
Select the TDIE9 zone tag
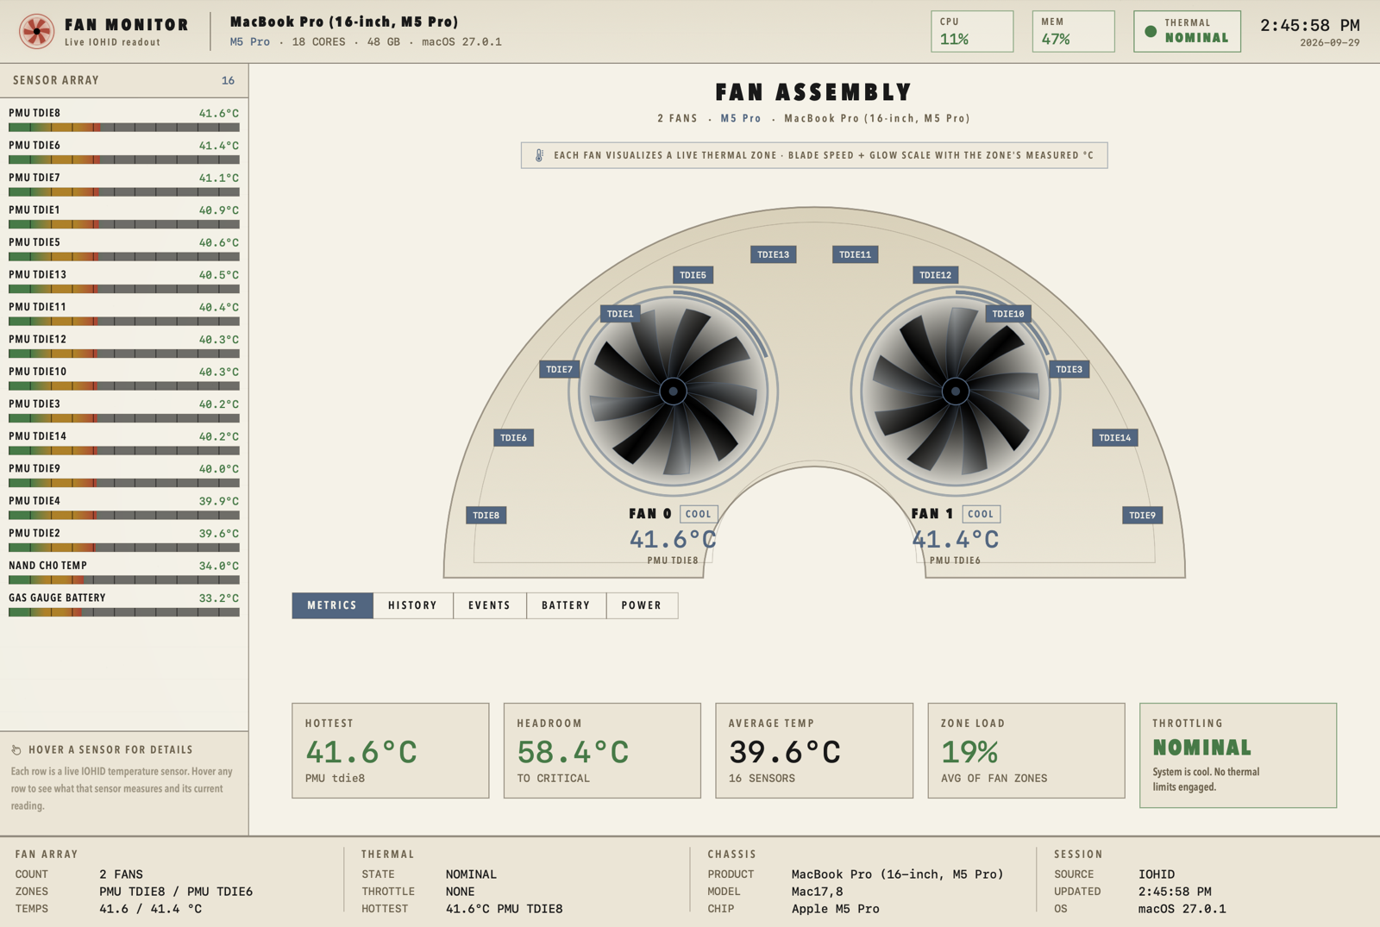point(1142,516)
